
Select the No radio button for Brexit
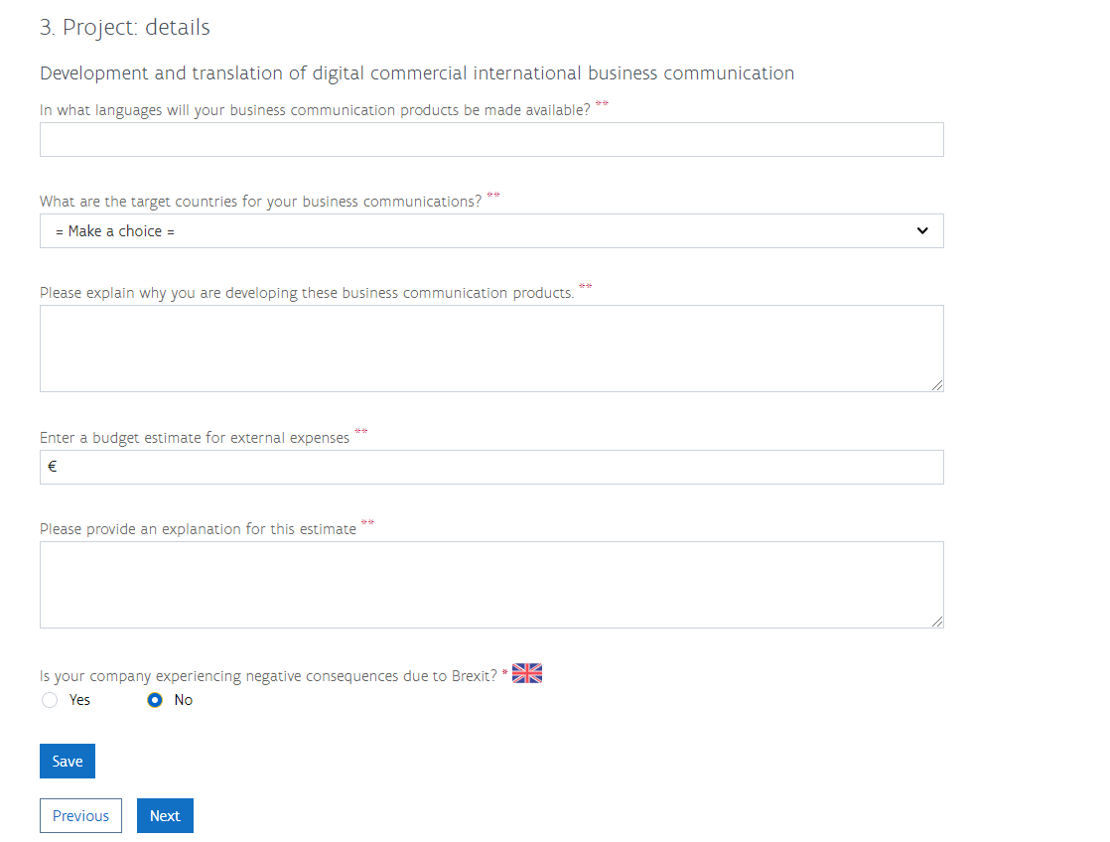tap(154, 700)
